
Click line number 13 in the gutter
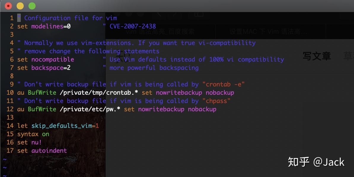click(x=10, y=118)
